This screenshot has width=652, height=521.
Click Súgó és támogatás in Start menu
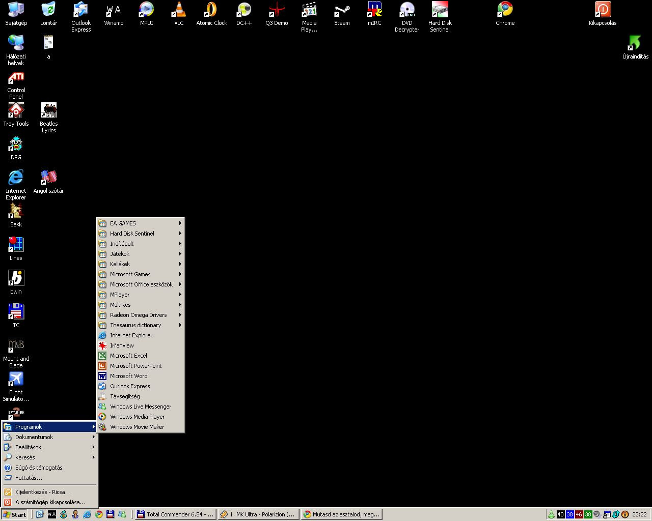pyautogui.click(x=49, y=468)
